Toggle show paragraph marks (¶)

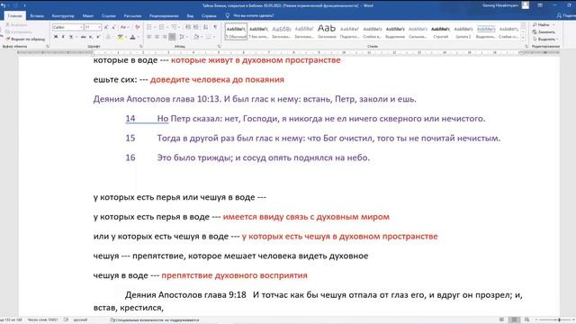215,27
